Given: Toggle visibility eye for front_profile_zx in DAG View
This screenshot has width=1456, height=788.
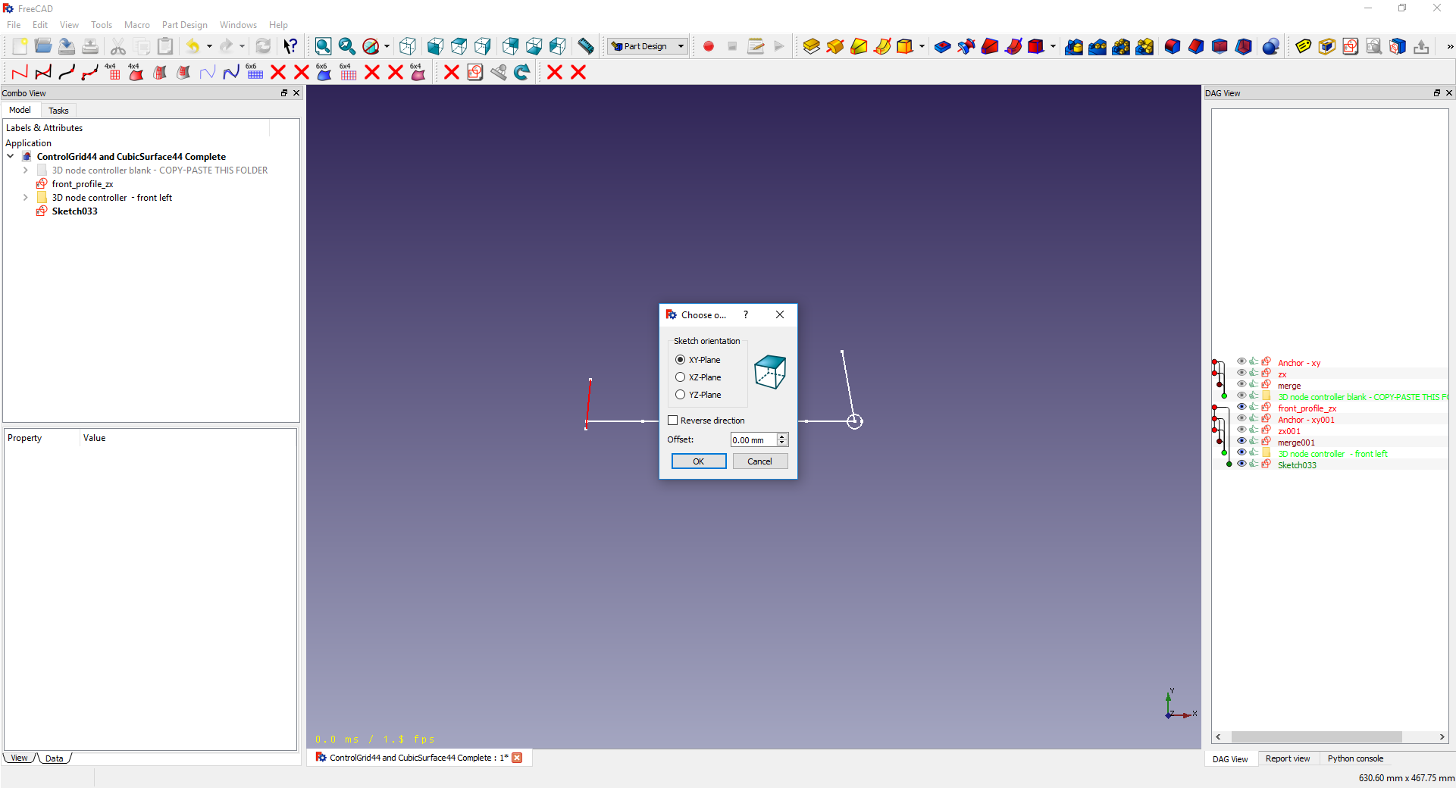Looking at the screenshot, I should point(1242,407).
